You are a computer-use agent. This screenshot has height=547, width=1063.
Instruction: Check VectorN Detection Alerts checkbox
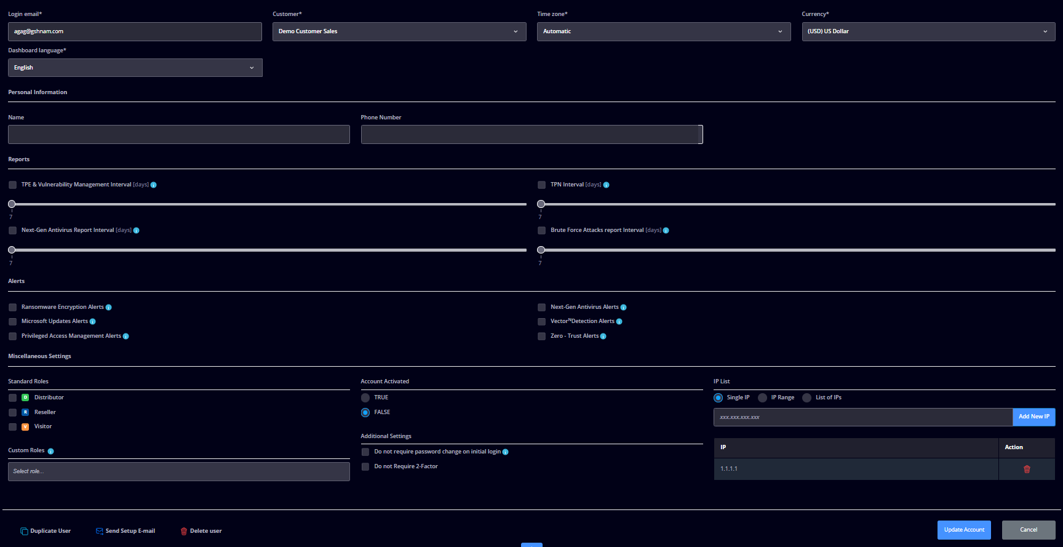pyautogui.click(x=541, y=321)
